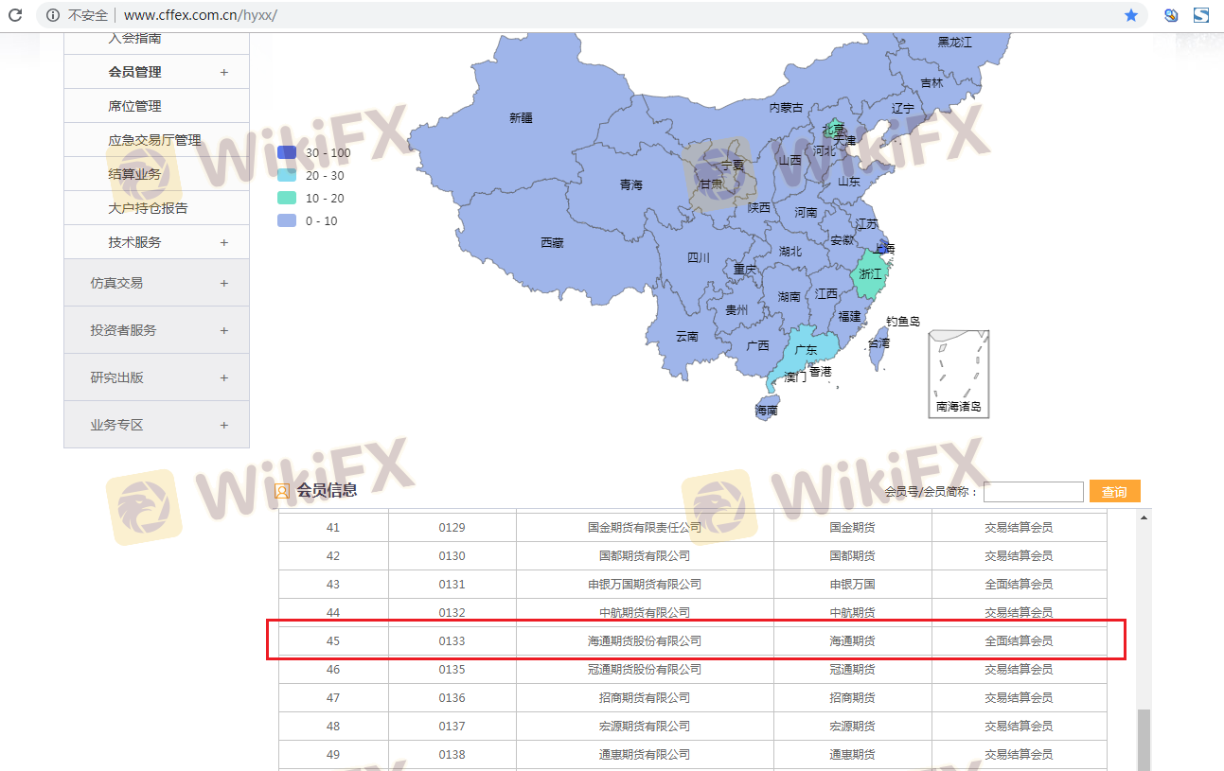Click the globe extension icon in toolbar
The height and width of the screenshot is (771, 1224).
tap(1171, 15)
